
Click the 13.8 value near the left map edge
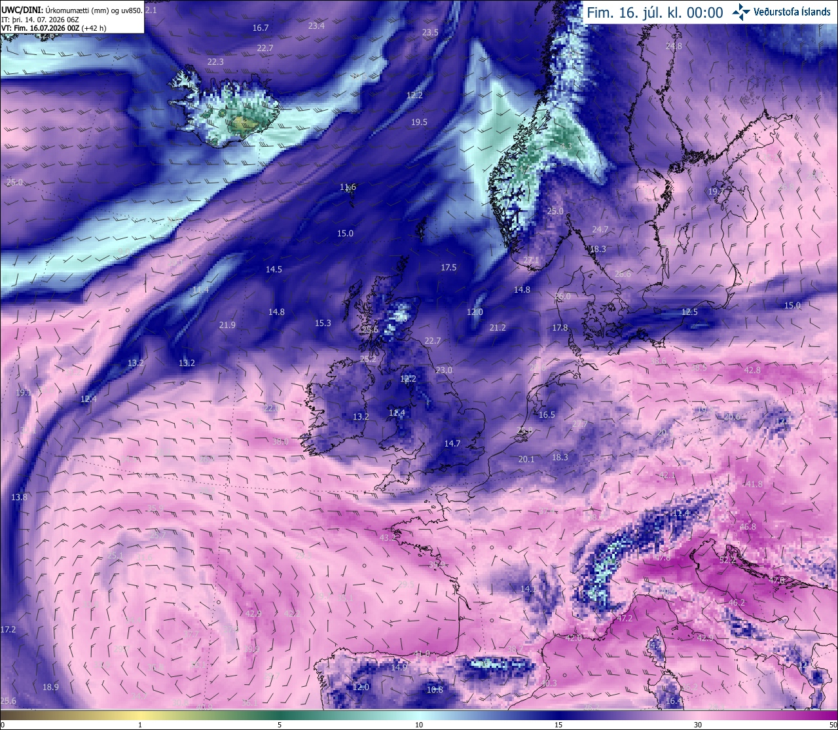[19, 497]
